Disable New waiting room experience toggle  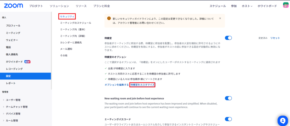pos(228,98)
